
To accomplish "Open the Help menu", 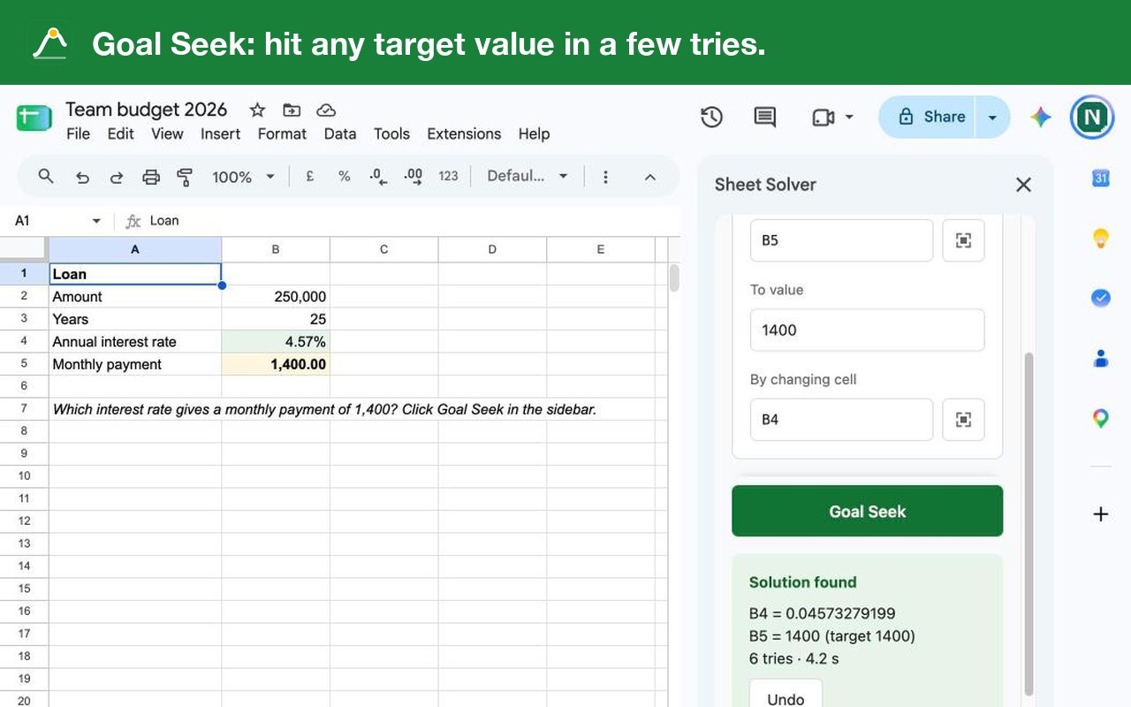I will [534, 133].
